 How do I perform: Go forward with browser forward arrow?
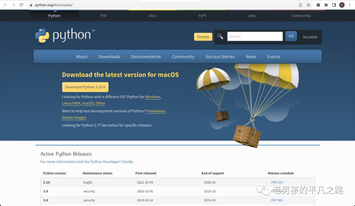(13, 5)
